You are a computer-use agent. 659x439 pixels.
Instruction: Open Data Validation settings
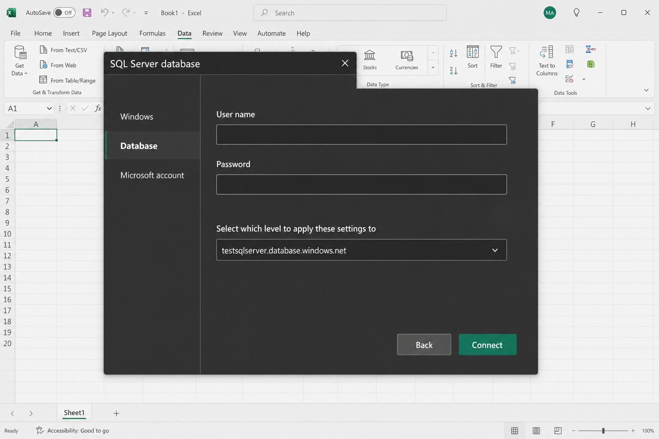tap(569, 79)
